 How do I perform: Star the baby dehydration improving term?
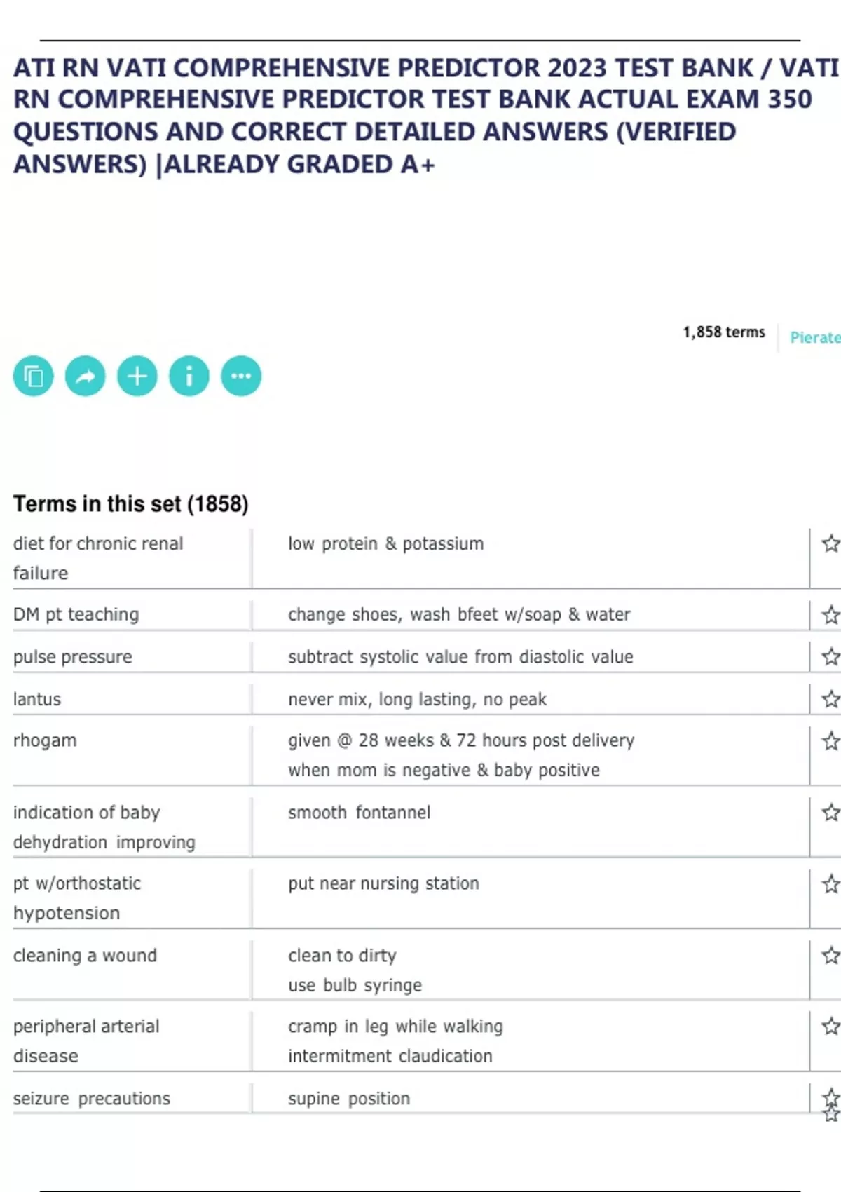tap(830, 813)
